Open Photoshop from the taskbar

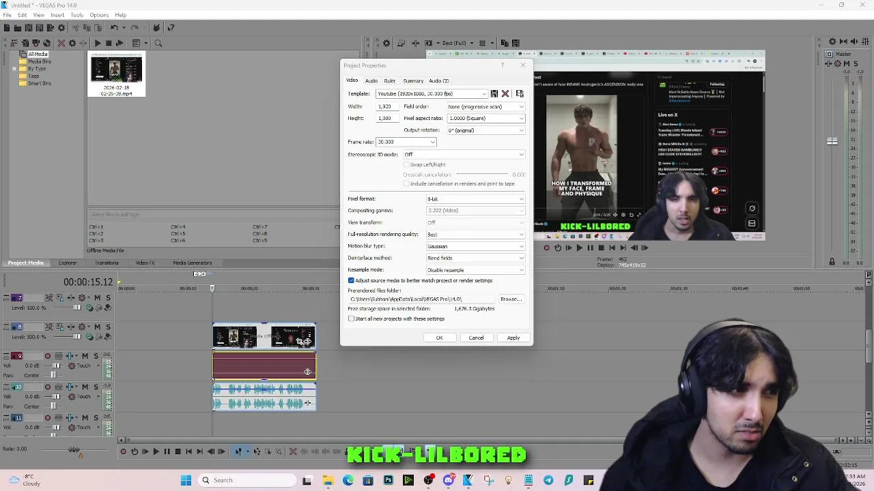pyautogui.click(x=388, y=480)
